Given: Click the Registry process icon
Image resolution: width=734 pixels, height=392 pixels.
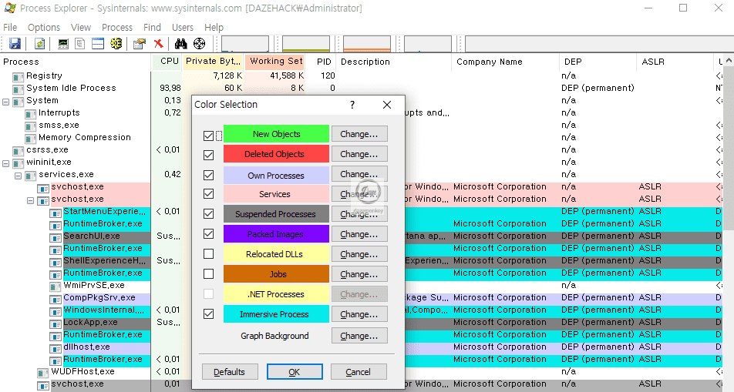Looking at the screenshot, I should [19, 76].
